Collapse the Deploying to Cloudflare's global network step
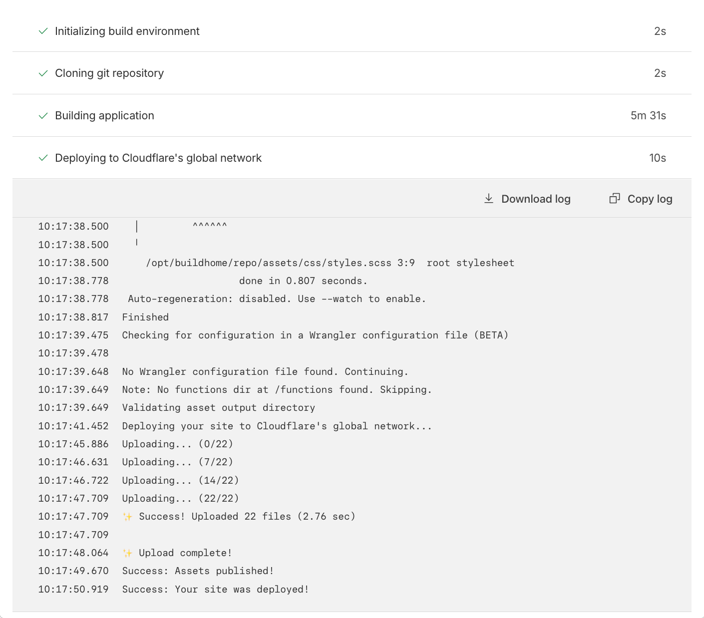Viewport: 704px width, 618px height. [352, 158]
